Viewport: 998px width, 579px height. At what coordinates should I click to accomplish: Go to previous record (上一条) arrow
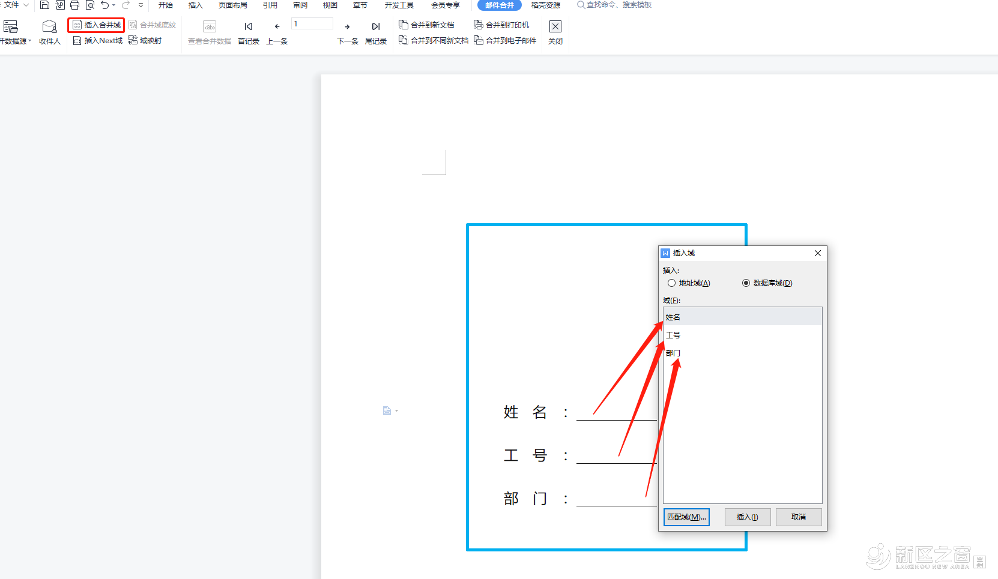(277, 27)
